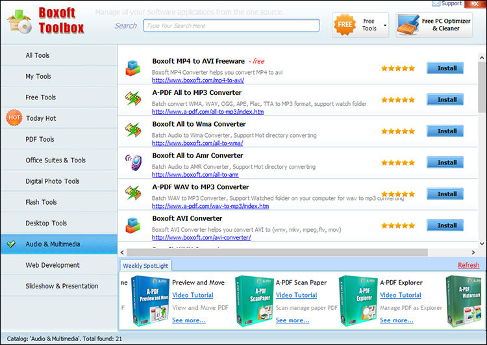Open the Free Tools dropdown arrow
The image size is (487, 345).
[385, 25]
